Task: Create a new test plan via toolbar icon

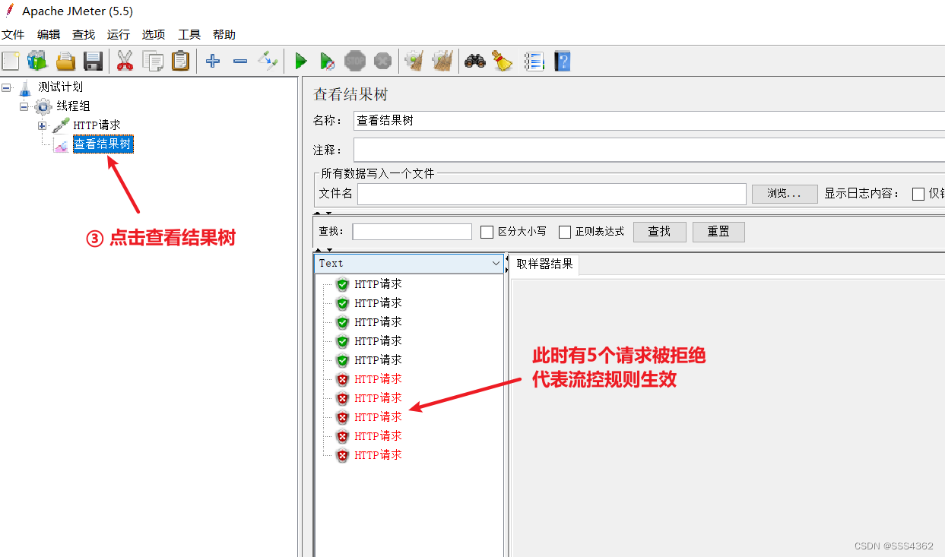Action: pyautogui.click(x=11, y=61)
